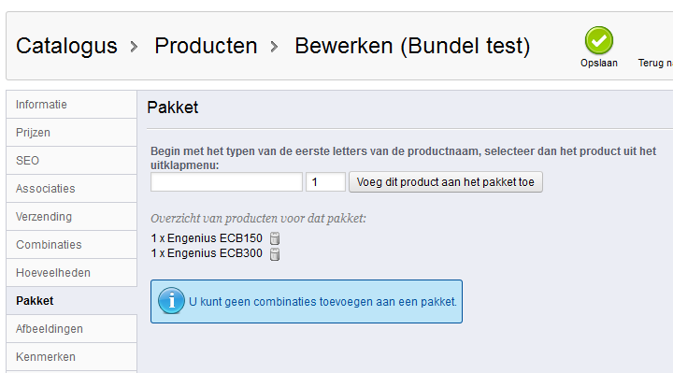
Task: Select the Pakket tab
Action: 72,300
